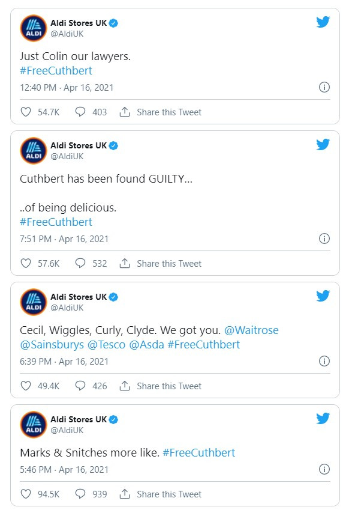The width and height of the screenshot is (352, 513).
Task: Click the share upload icon on the 7:51 PM tweet
Action: pyautogui.click(x=125, y=263)
